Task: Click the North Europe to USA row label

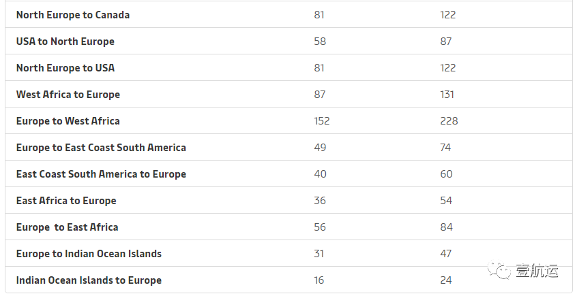Action: [65, 68]
